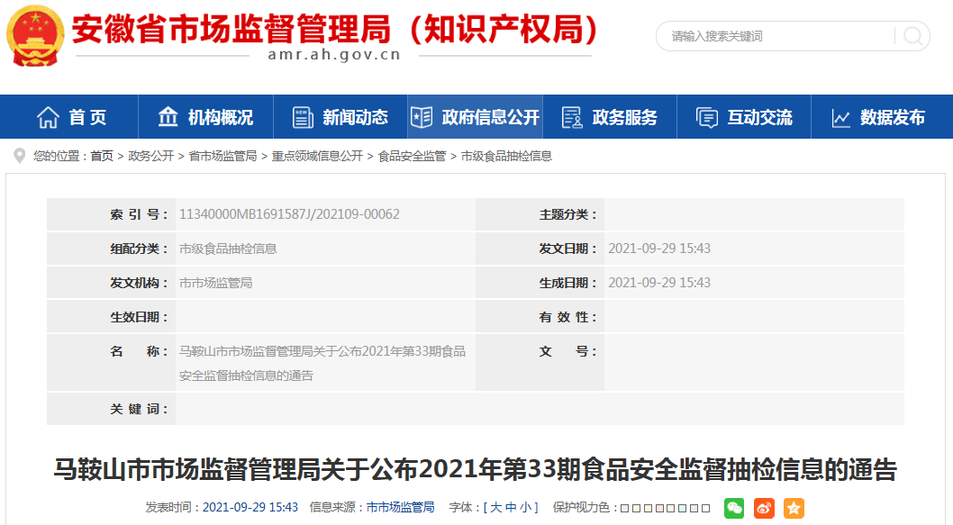Set font size to 小
Screen dimensions: 953x525
tap(526, 507)
